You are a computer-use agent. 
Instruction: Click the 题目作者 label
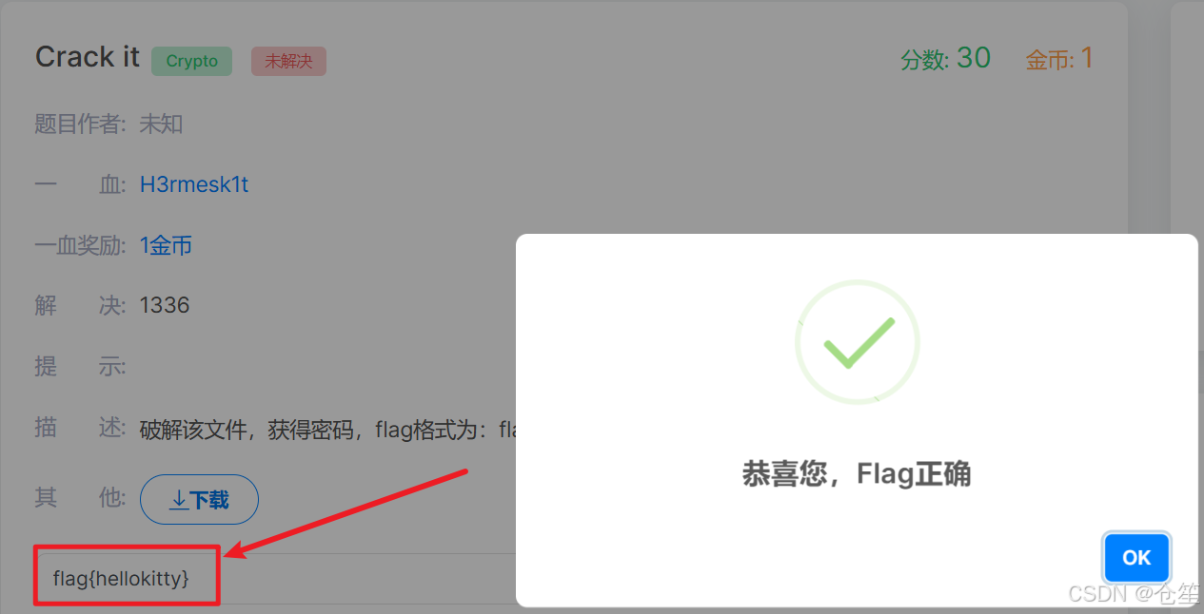[80, 124]
